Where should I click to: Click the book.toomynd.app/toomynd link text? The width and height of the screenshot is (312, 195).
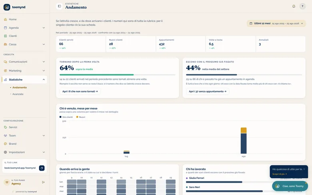20,168
